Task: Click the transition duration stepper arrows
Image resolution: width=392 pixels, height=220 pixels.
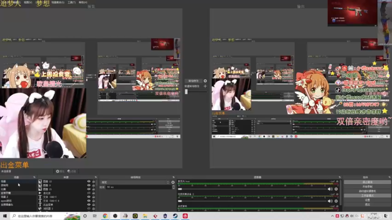Action: pyautogui.click(x=173, y=187)
